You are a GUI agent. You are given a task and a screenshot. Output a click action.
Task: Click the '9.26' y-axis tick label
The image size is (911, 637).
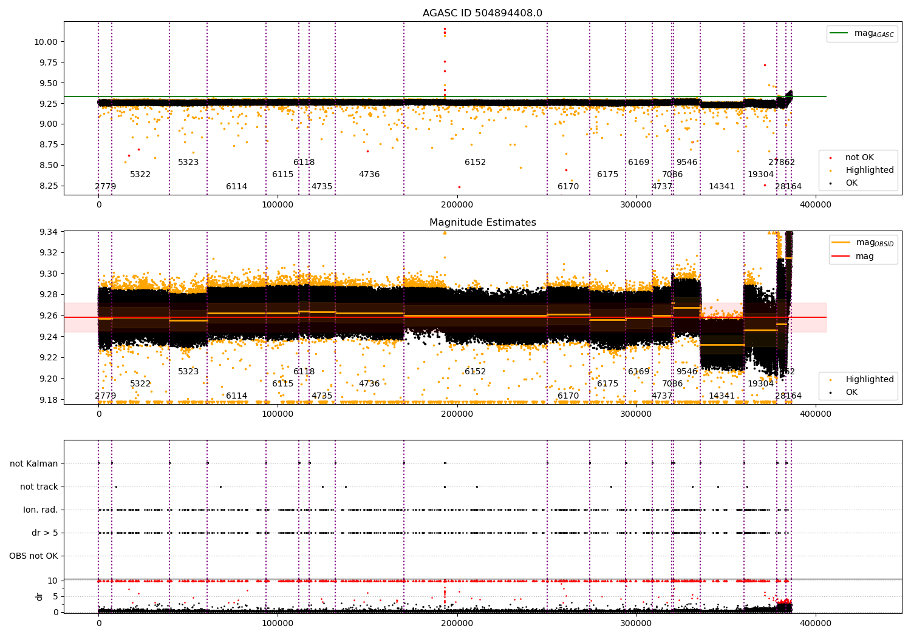point(49,315)
